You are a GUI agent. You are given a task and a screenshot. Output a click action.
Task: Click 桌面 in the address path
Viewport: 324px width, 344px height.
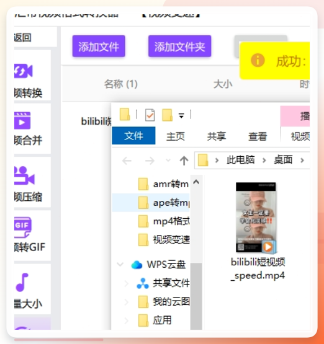283,160
